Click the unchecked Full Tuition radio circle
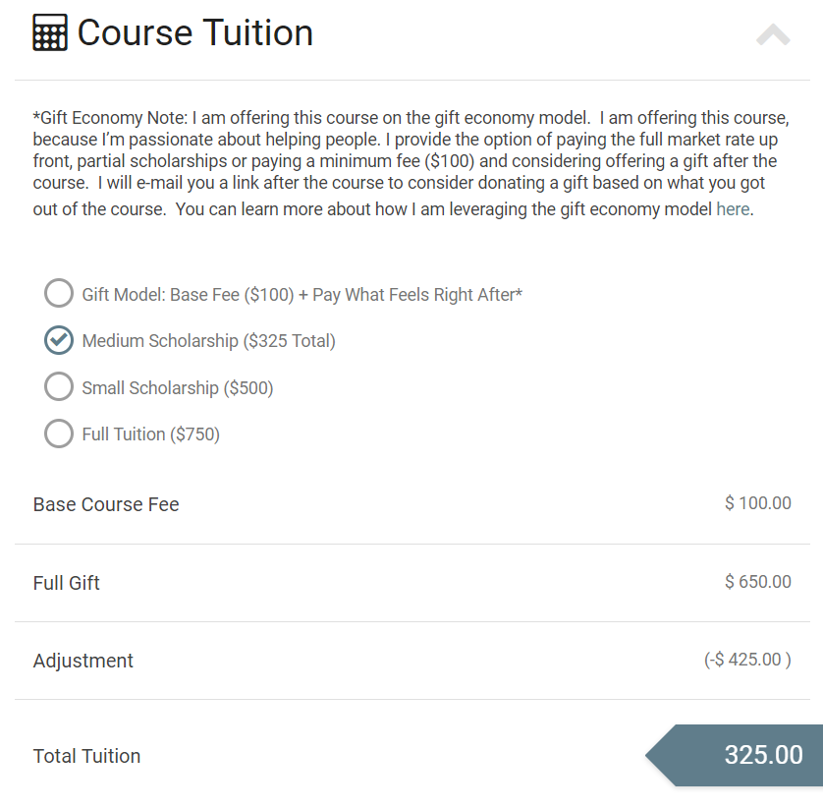Screen dimensions: 823x809 (x=59, y=433)
